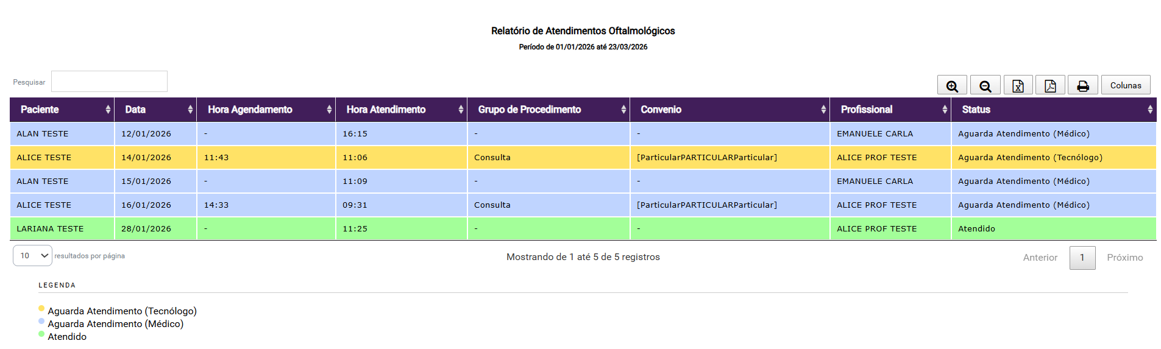Viewport: 1161px width, 349px height.
Task: Open the results per page dropdown
Action: click(x=32, y=256)
